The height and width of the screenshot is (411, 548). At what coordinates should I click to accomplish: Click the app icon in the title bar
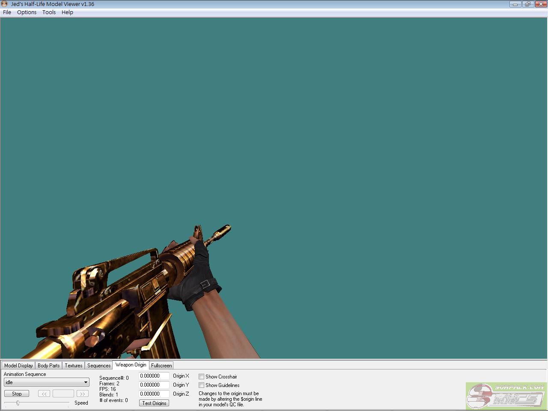click(5, 4)
